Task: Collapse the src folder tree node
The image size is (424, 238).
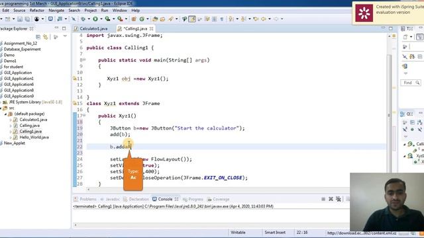Action: (1, 108)
